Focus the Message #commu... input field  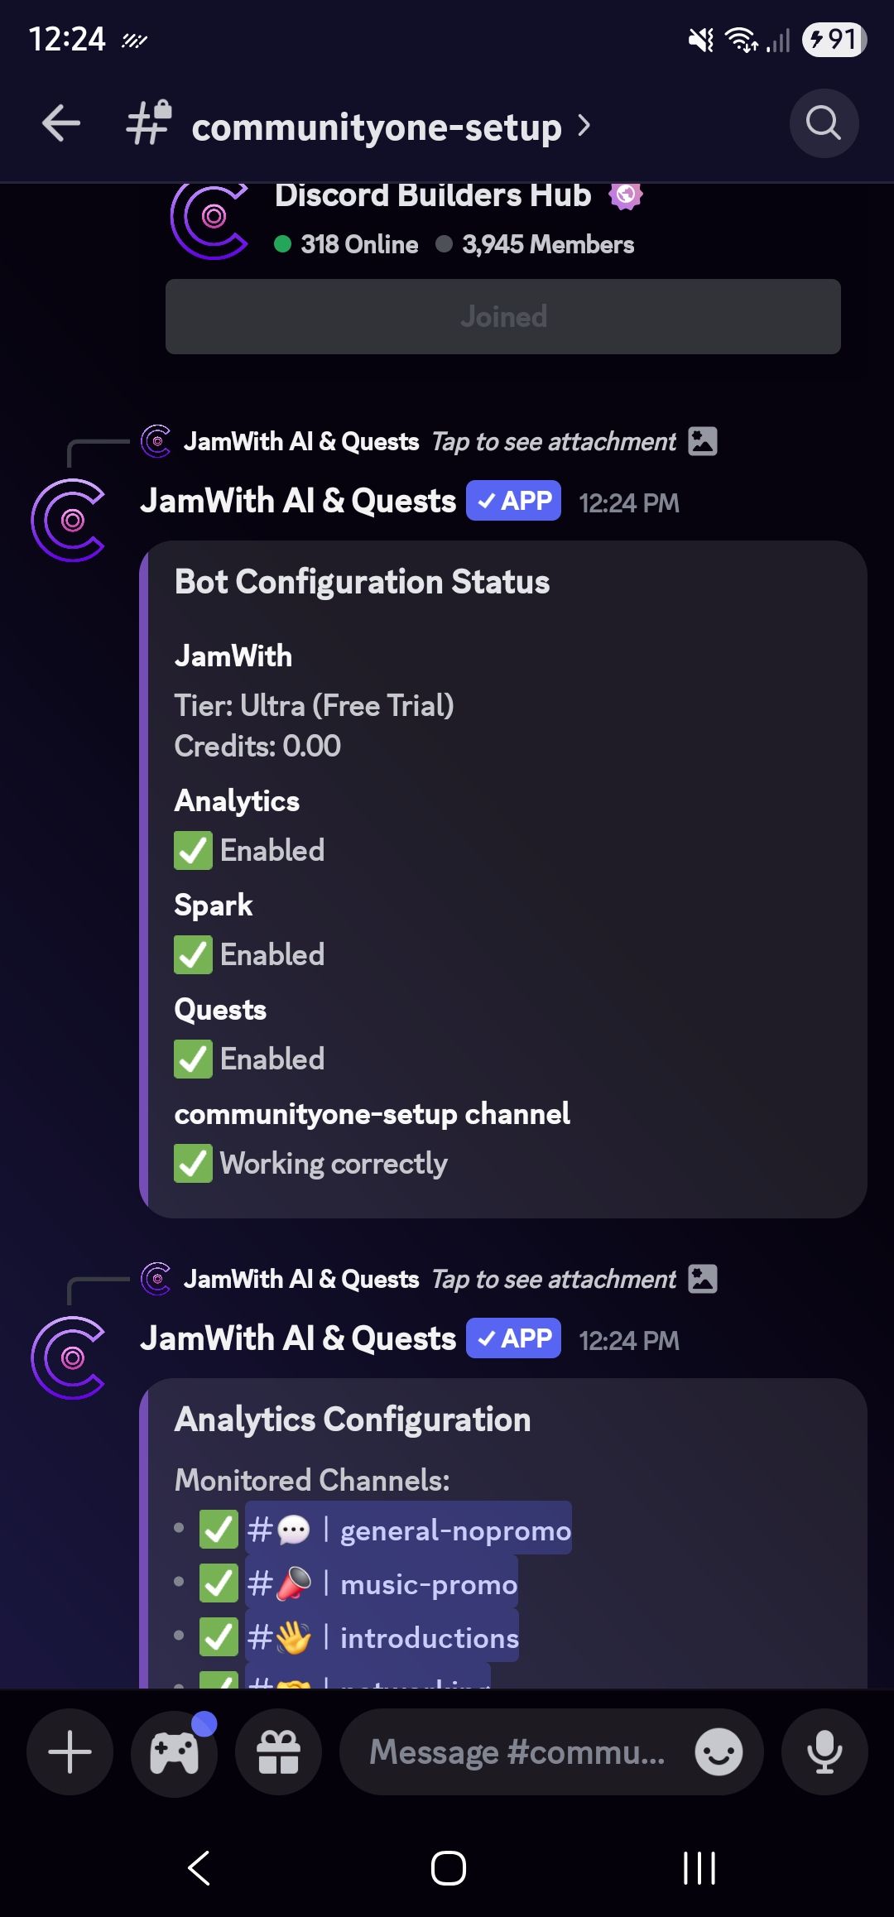[x=517, y=1751]
